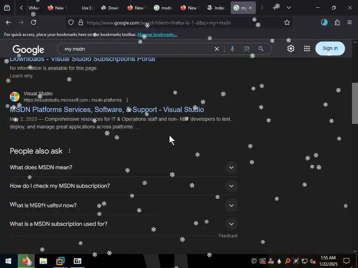The image size is (358, 268).
Task: Open the Firefox hamburger application menu
Action: pyautogui.click(x=350, y=22)
